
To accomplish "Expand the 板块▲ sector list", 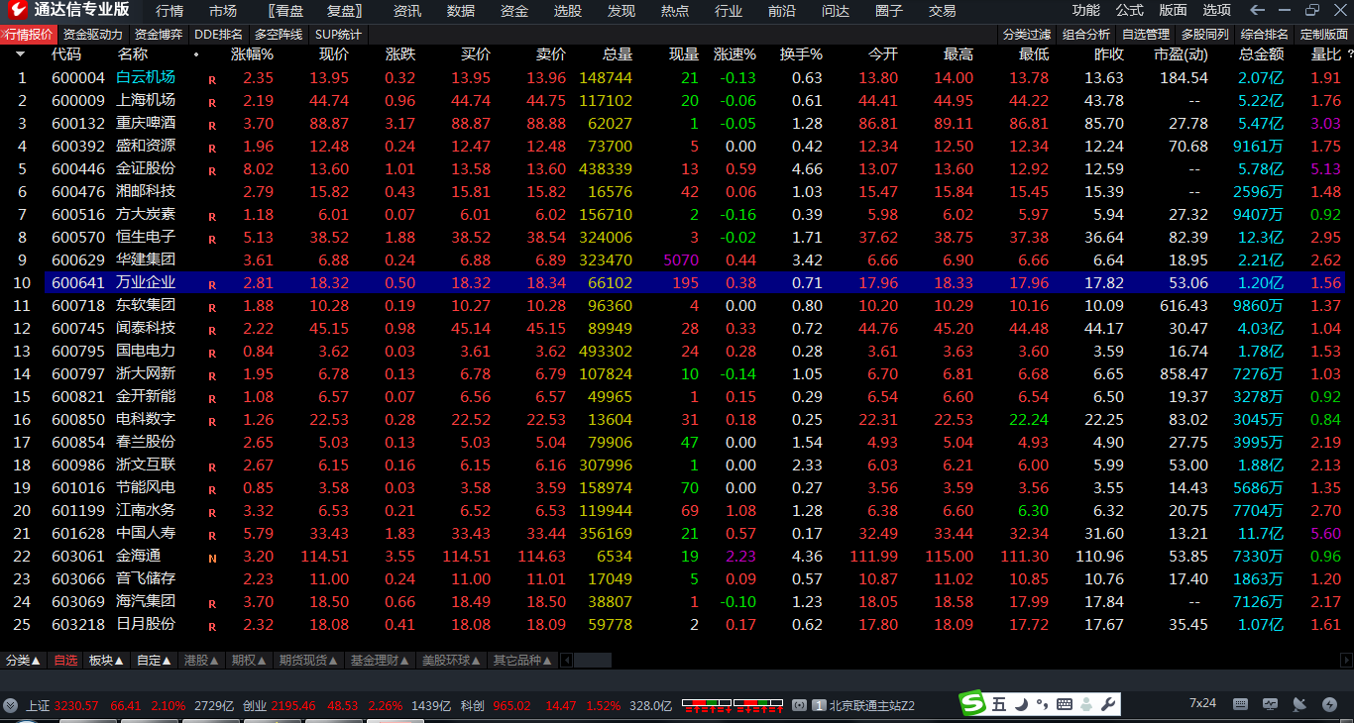I will (x=106, y=660).
